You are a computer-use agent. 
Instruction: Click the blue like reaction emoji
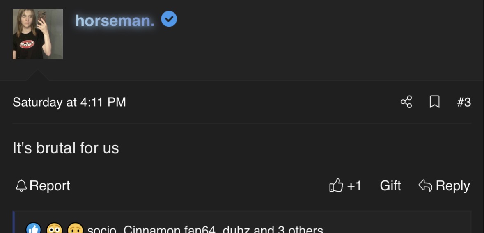(x=33, y=229)
